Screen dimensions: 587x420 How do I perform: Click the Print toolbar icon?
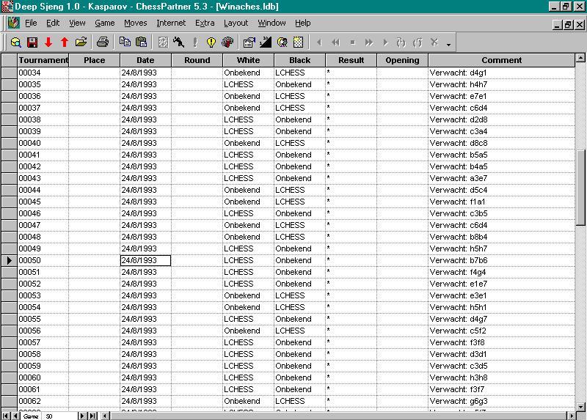click(103, 43)
